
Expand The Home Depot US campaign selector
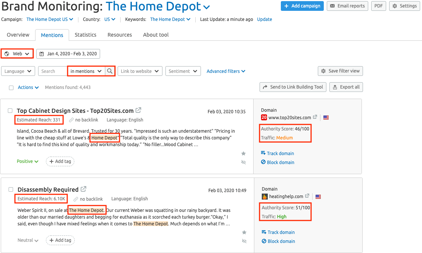(x=50, y=19)
